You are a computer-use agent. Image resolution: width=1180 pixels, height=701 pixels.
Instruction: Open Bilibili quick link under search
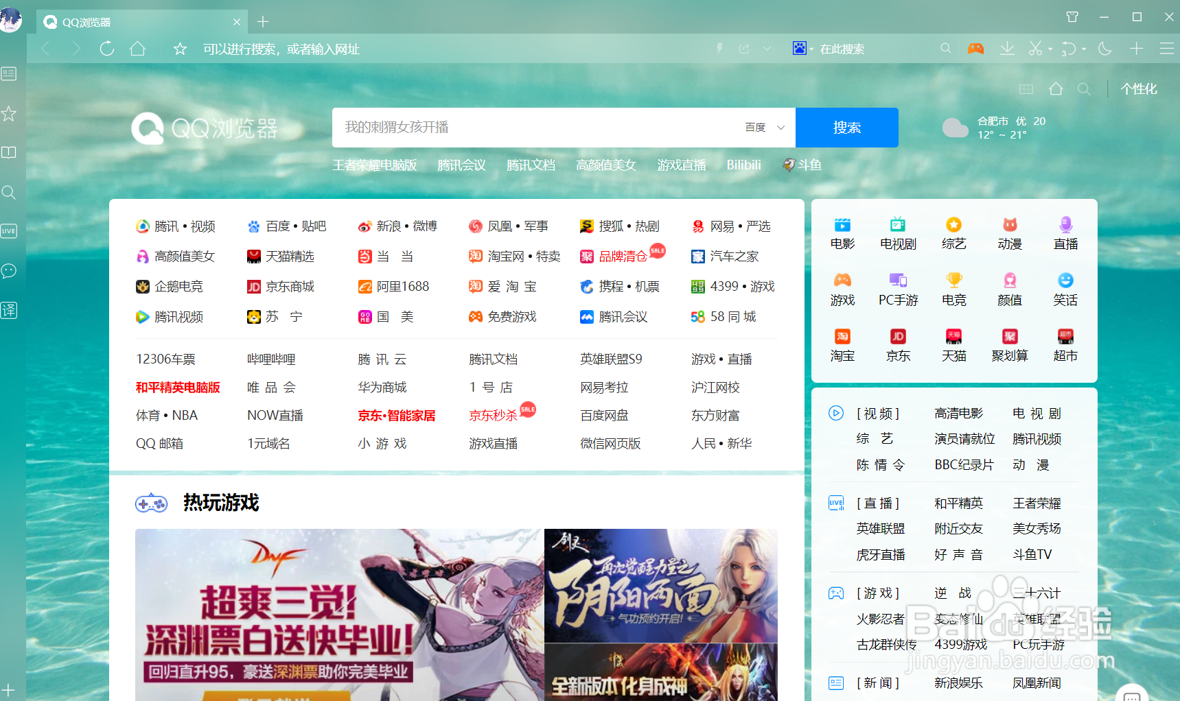pos(743,165)
